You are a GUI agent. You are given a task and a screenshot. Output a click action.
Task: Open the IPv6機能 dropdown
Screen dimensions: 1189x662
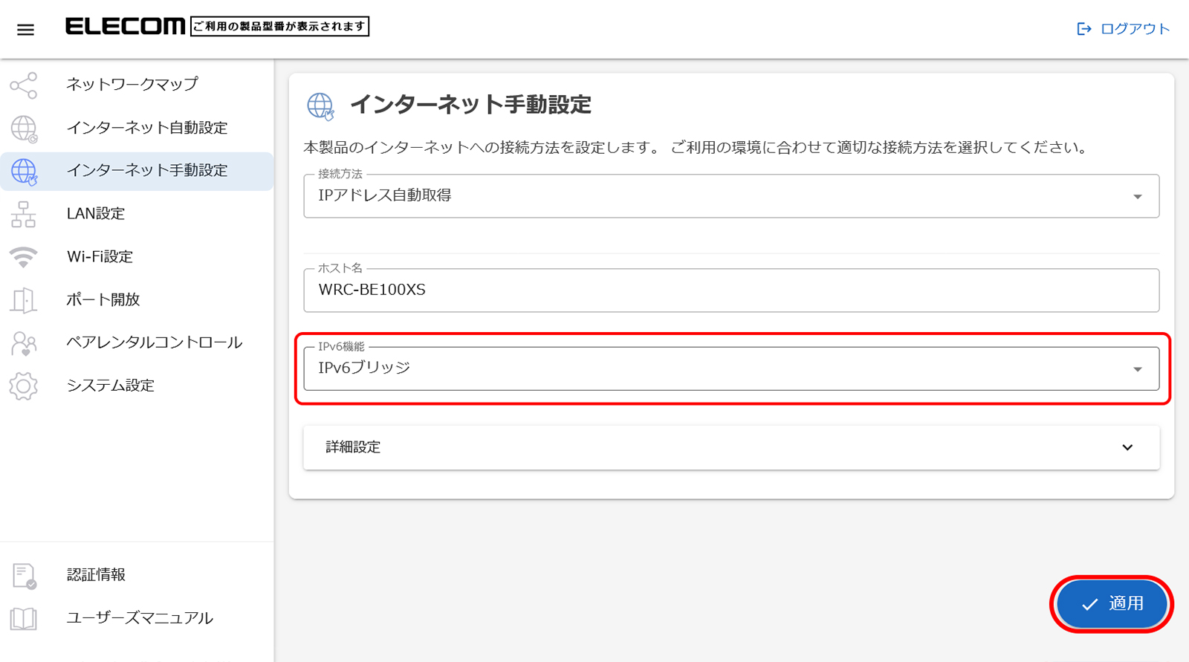(x=730, y=369)
